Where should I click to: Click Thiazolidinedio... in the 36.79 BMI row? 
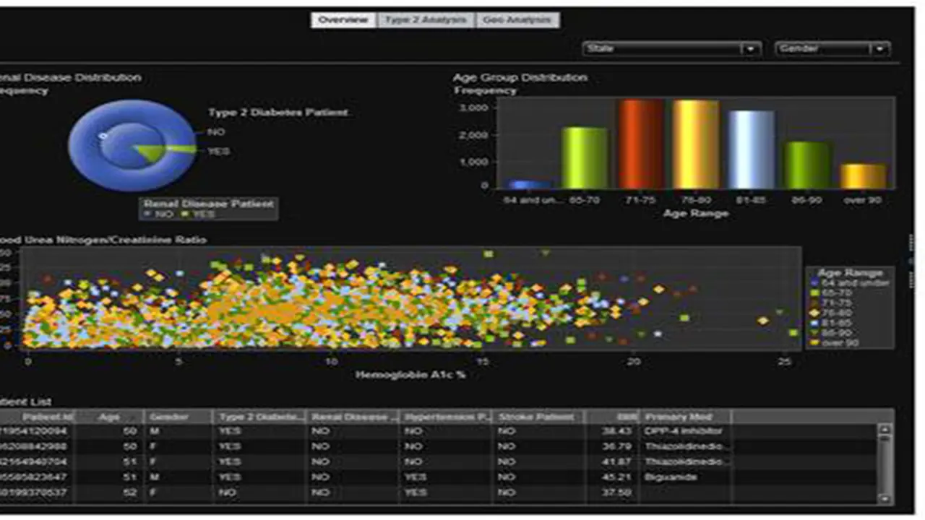[685, 446]
